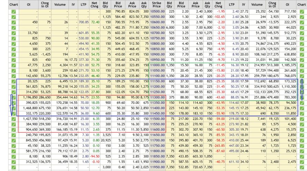Select put IV value 34.10

(244, 162)
